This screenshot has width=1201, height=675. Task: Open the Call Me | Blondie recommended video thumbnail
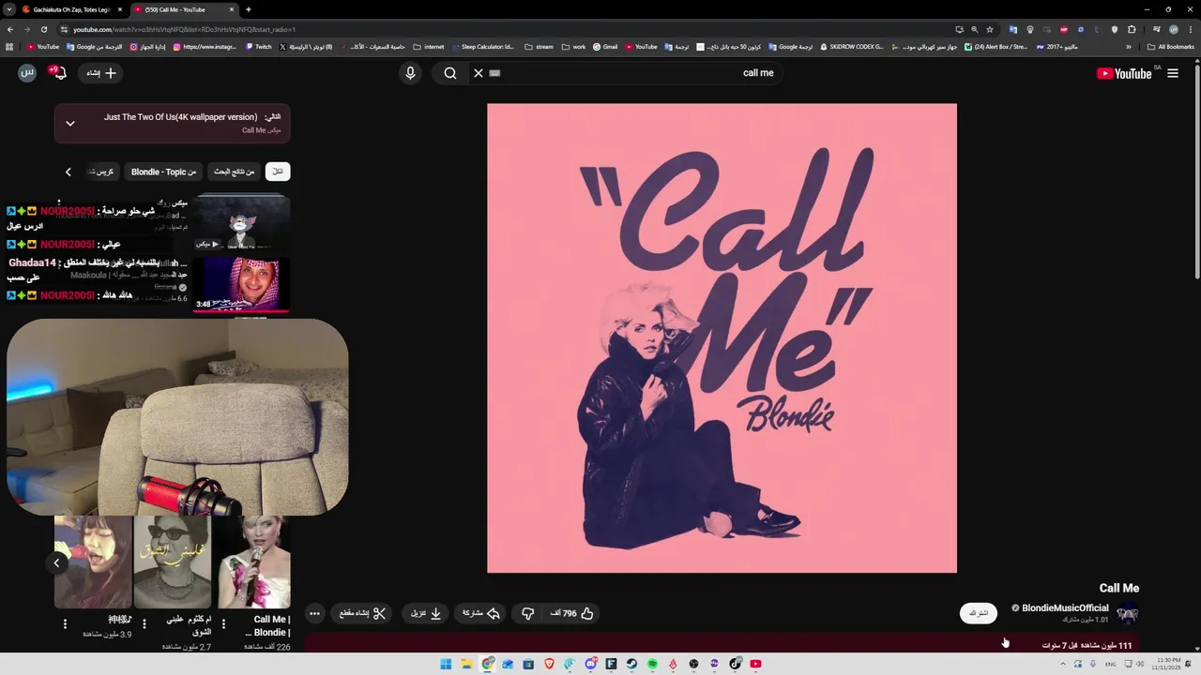253,562
